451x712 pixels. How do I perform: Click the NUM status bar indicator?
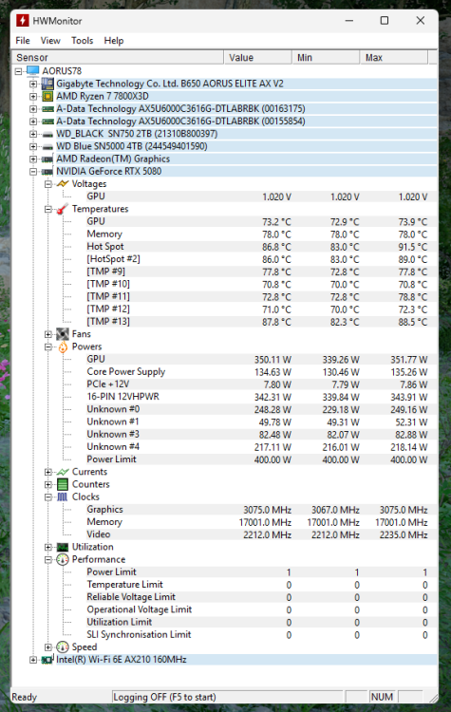[382, 697]
